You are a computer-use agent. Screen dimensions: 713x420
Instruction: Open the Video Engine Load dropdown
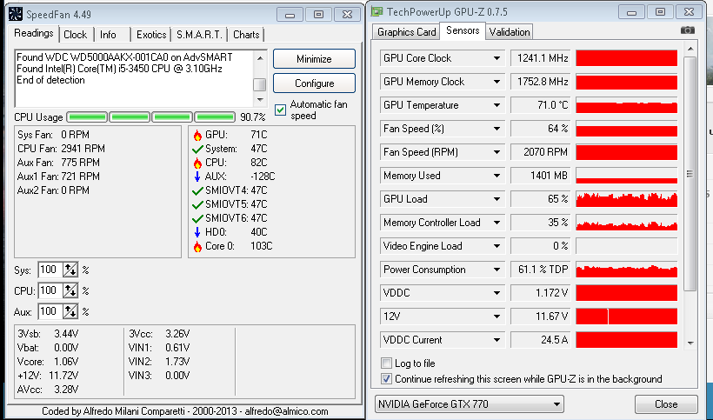496,246
